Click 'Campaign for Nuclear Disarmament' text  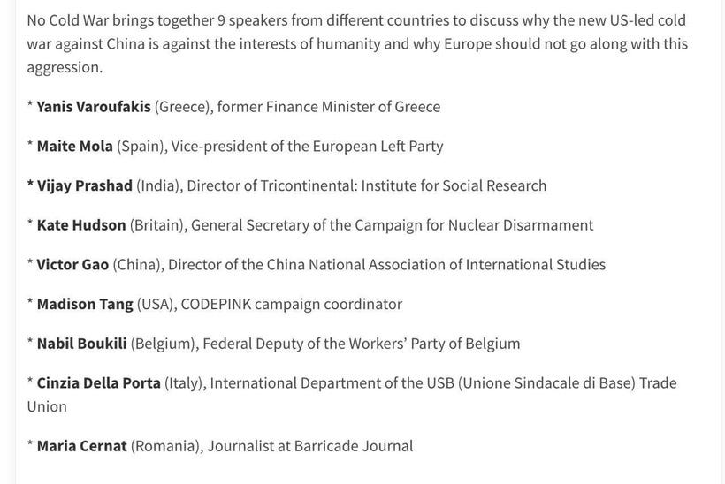pyautogui.click(x=474, y=225)
